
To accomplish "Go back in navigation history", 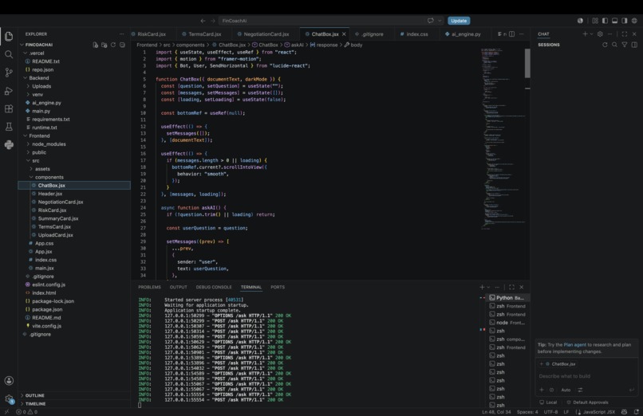I will click(x=203, y=21).
